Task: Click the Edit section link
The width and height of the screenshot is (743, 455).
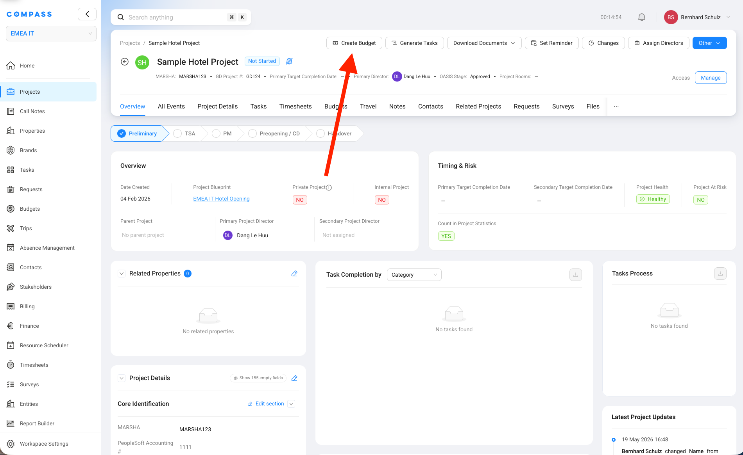Action: tap(266, 404)
